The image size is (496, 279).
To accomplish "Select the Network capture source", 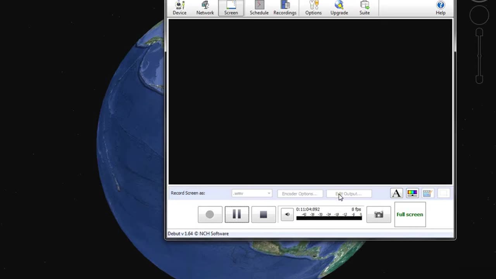I will click(x=205, y=8).
